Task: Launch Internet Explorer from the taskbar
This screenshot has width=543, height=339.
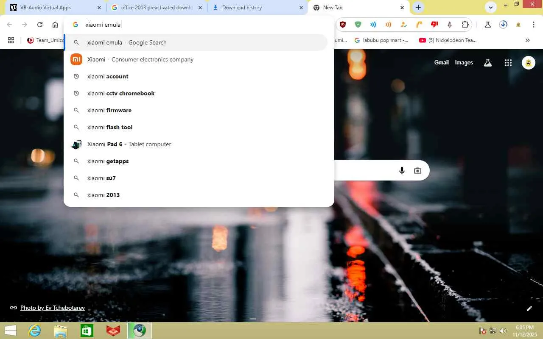Action: (34, 331)
